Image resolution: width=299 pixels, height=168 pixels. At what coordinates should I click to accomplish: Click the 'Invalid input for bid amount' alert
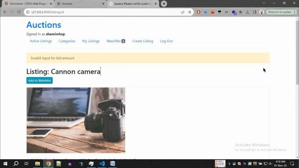(148, 58)
